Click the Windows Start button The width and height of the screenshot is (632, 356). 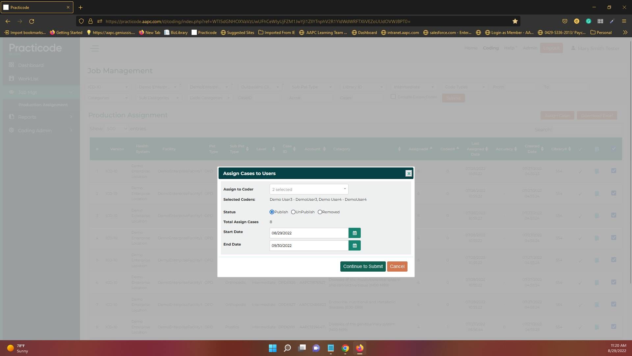point(273,348)
